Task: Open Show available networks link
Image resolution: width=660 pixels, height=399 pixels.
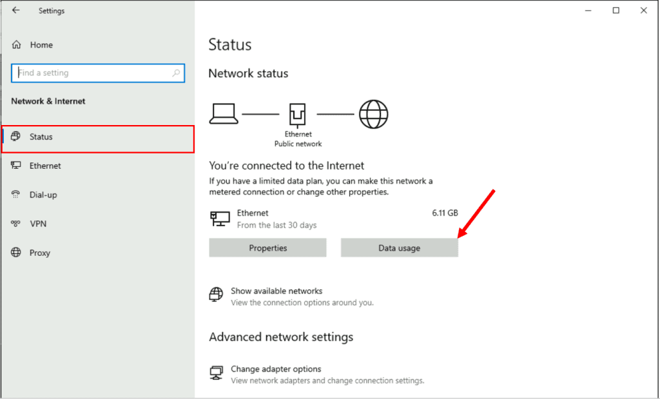Action: (277, 291)
